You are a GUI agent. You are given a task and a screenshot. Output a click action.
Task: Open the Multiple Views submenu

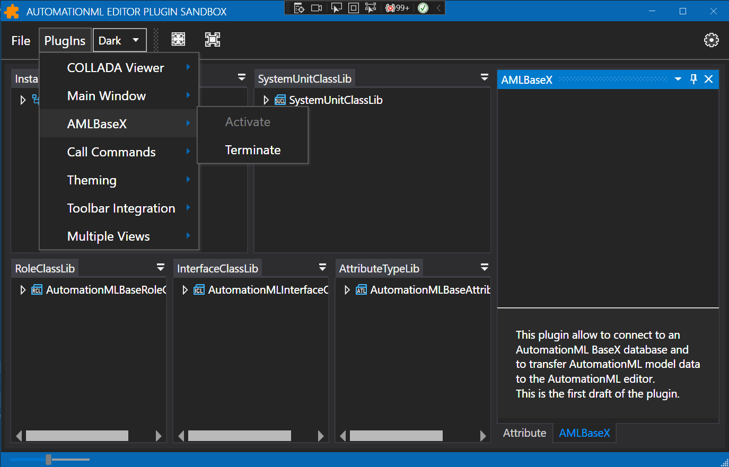pyautogui.click(x=119, y=236)
